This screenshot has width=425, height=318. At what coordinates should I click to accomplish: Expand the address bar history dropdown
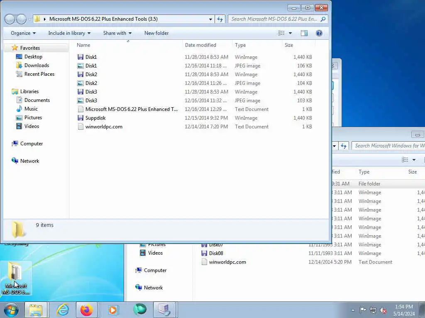tap(210, 19)
